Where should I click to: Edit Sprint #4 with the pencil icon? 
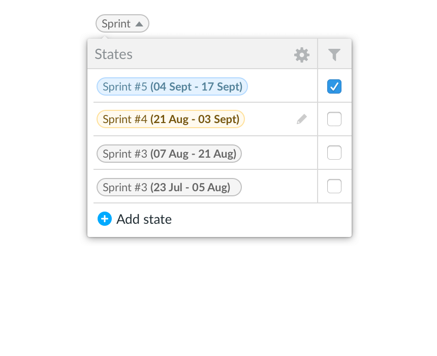pos(301,119)
